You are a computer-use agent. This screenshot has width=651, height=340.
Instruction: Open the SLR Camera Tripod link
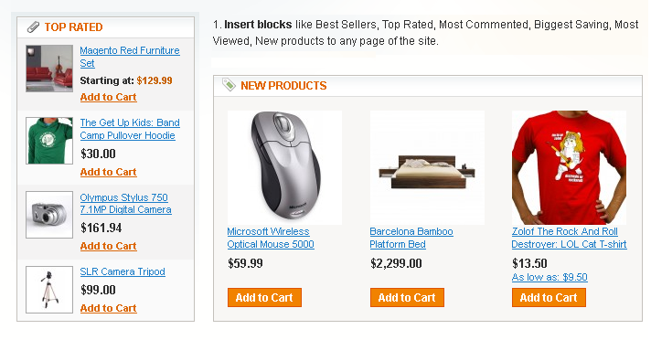(x=123, y=271)
